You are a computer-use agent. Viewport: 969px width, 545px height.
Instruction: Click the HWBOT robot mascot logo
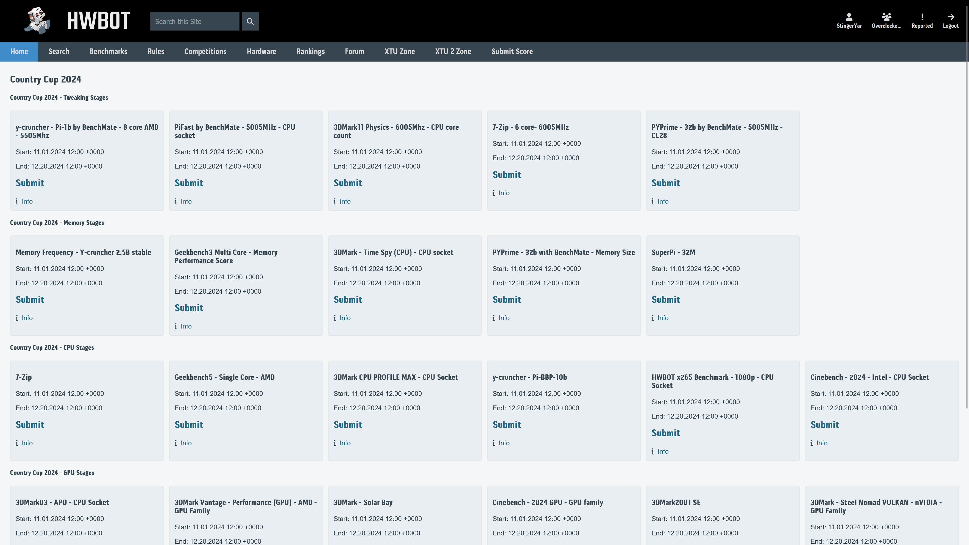(x=37, y=21)
